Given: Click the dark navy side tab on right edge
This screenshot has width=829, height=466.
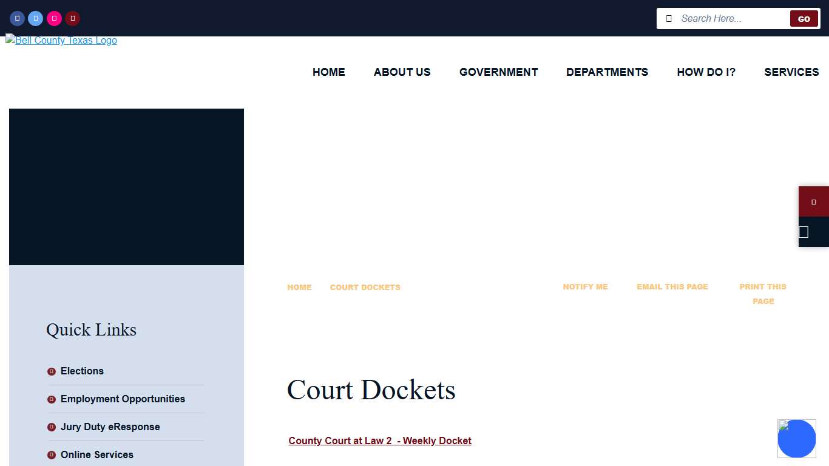Looking at the screenshot, I should (x=813, y=232).
